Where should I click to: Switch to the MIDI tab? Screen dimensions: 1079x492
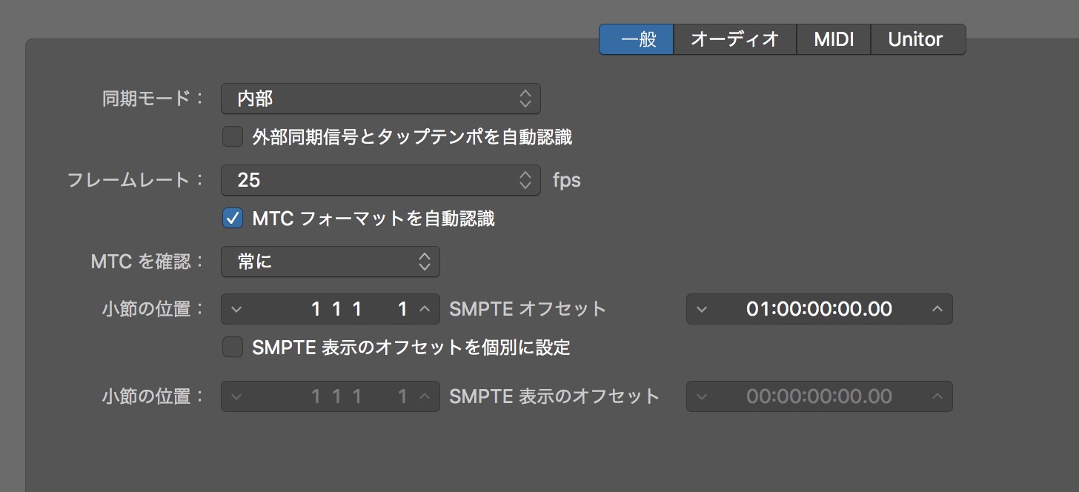point(834,39)
